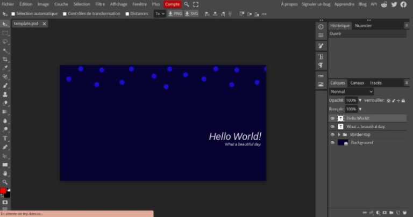
Task: Select the Rectangle Select tool
Action: tap(5, 33)
